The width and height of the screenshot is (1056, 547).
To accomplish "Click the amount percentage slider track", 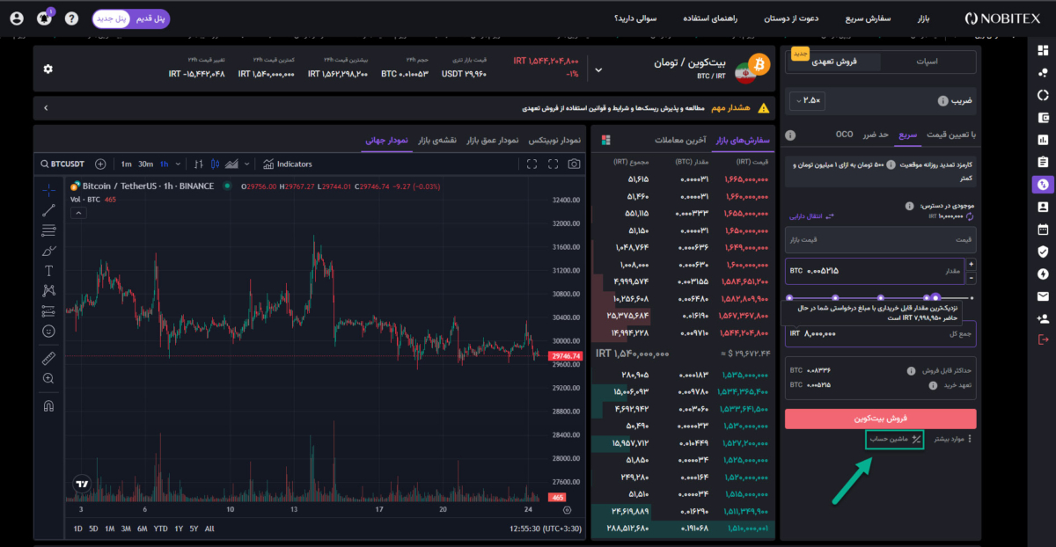I will 880,298.
